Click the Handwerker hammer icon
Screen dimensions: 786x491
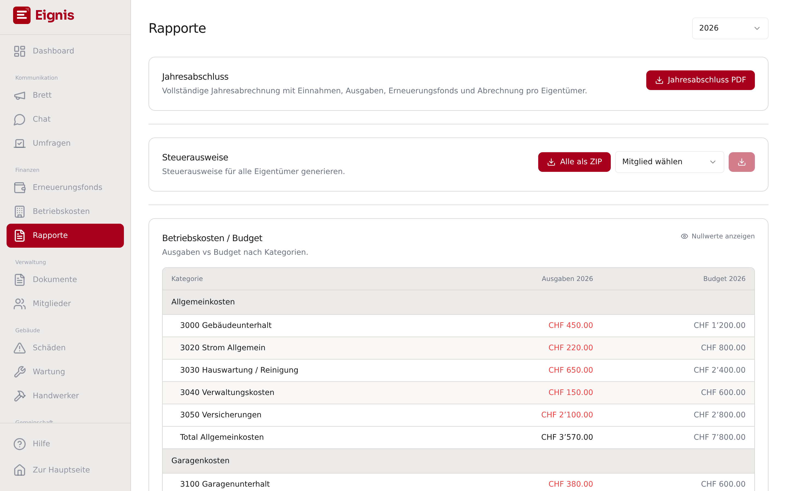point(19,396)
